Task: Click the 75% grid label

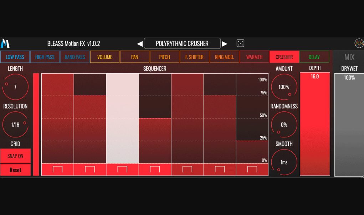Action: tap(263, 93)
